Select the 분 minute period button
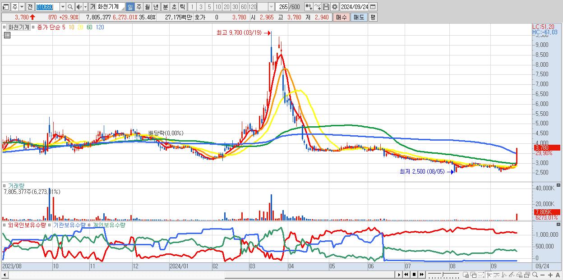 coord(165,7)
